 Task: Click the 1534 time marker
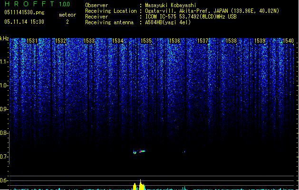coord(118,41)
